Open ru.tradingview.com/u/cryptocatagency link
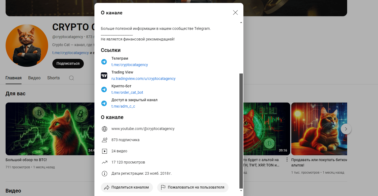This screenshot has height=196, width=378. click(x=143, y=79)
